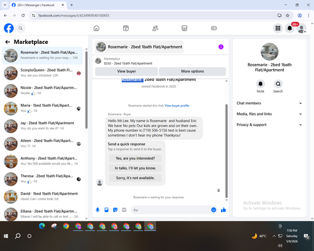Launch Microsoft Edge from the taskbar
This screenshot has width=314, height=251.
pos(42,226)
